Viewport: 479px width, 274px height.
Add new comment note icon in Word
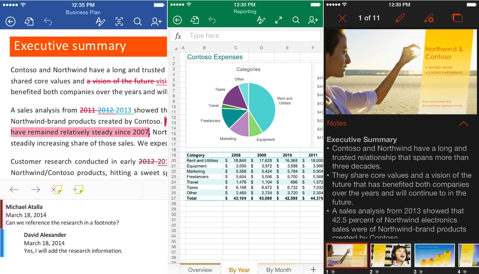[78, 190]
